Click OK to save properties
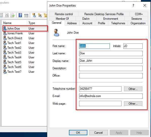 click(x=78, y=132)
